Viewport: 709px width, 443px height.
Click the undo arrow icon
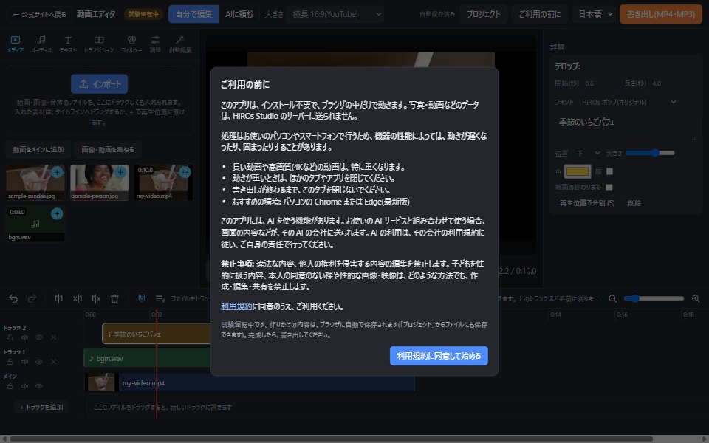coord(13,299)
